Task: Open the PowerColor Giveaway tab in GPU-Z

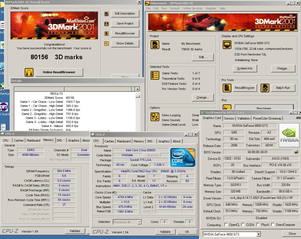Action: pyautogui.click(x=267, y=118)
